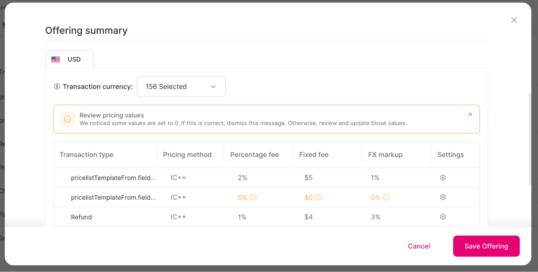
Task: Click the Transaction type column header
Action: (x=86, y=154)
